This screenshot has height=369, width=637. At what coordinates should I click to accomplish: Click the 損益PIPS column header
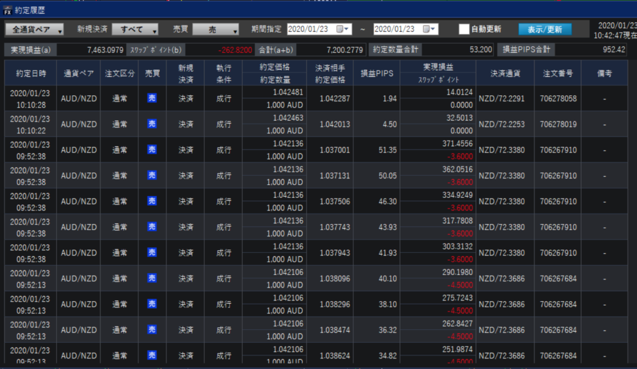(x=377, y=73)
